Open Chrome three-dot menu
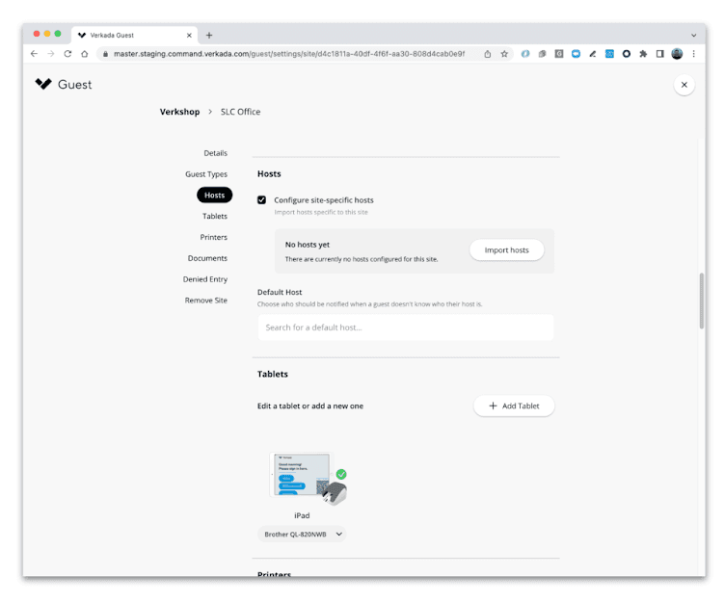The image size is (724, 602). pyautogui.click(x=693, y=54)
